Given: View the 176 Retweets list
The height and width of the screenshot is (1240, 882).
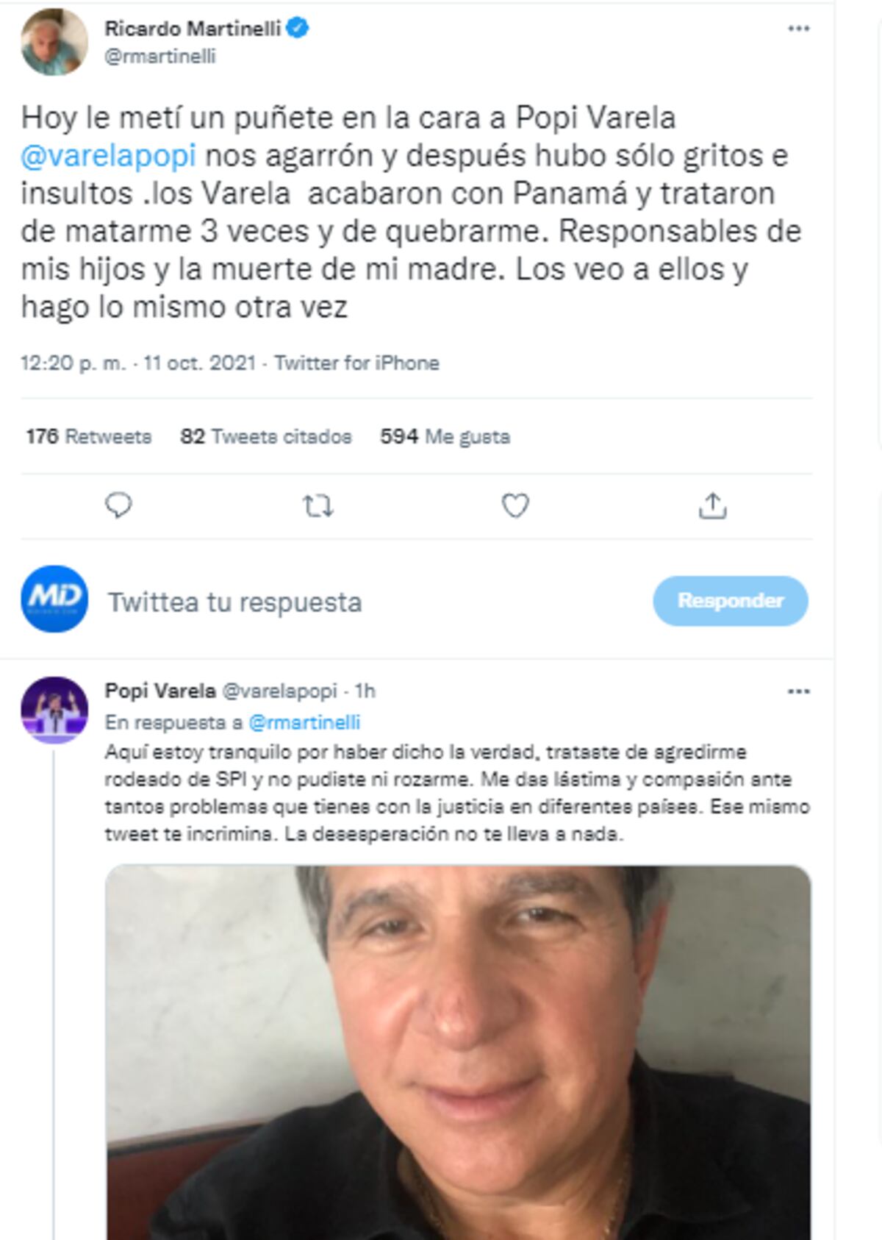Looking at the screenshot, I should click(x=87, y=436).
